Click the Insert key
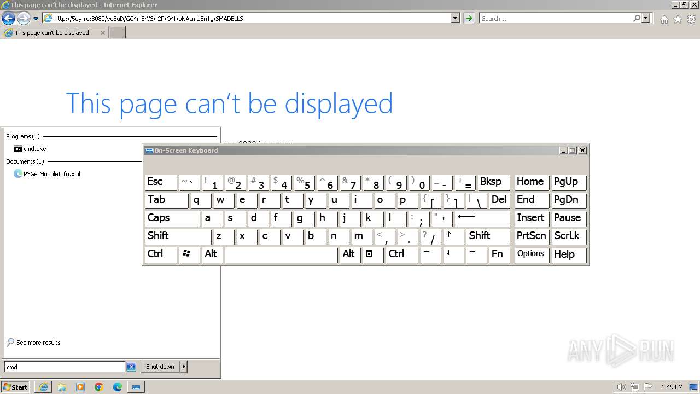This screenshot has width=700, height=394. (x=532, y=218)
